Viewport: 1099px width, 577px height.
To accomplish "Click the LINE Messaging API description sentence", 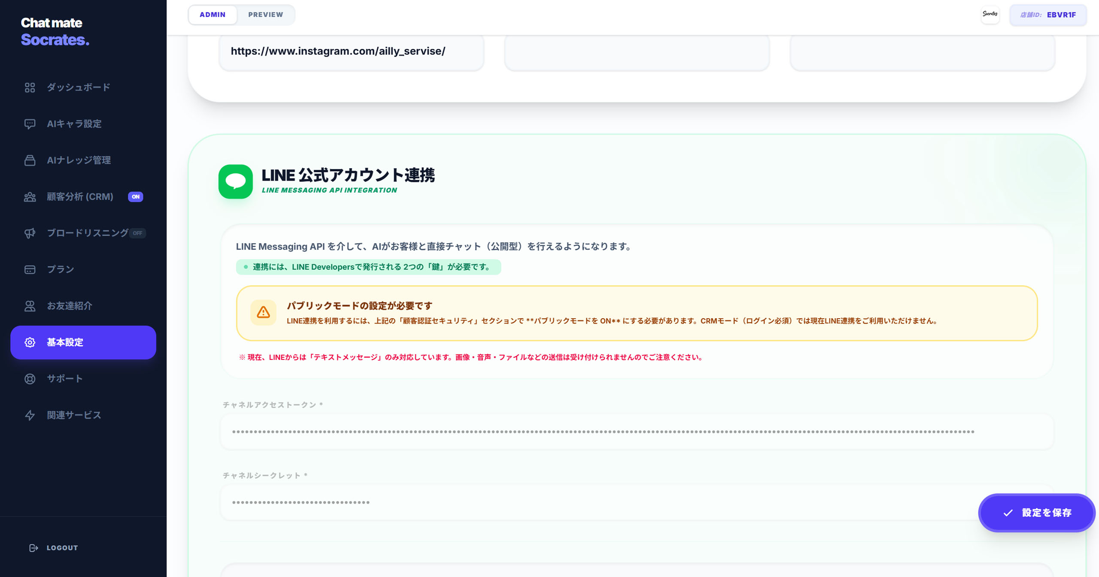I will [434, 247].
